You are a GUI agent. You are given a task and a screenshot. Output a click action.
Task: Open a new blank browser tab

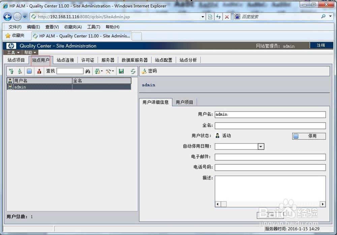pyautogui.click(x=137, y=36)
